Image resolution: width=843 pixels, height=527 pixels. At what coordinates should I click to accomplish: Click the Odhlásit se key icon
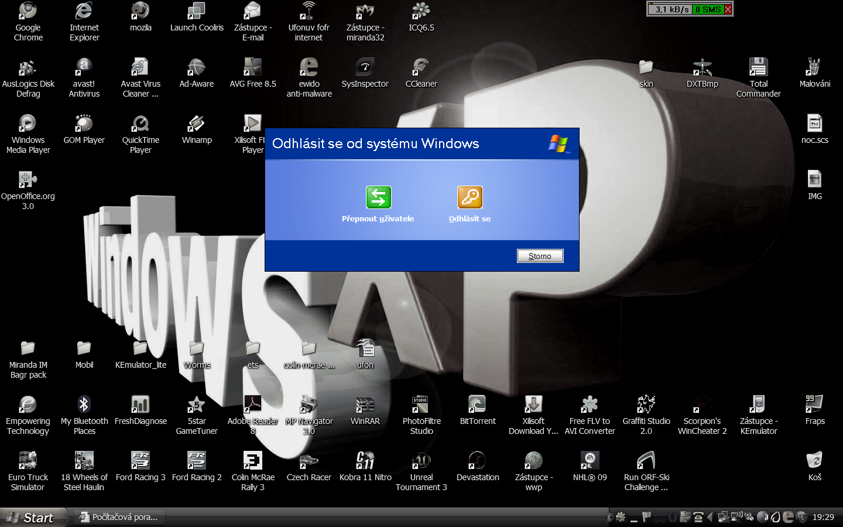[470, 197]
